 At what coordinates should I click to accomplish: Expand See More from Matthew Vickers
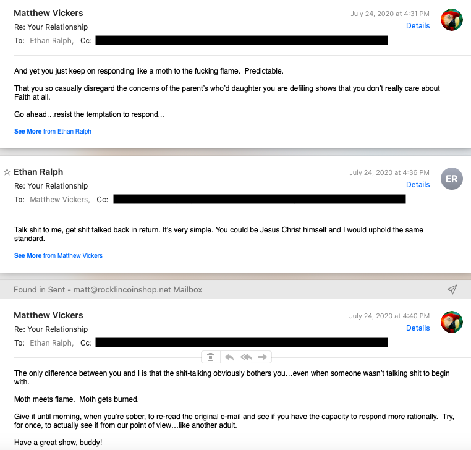pos(58,256)
